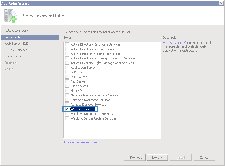Go to Before You Begin step
The image size is (225, 166).
tap(16, 31)
